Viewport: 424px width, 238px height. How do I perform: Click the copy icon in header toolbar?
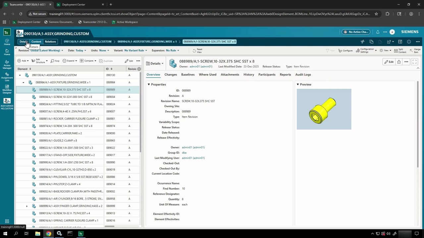pyautogui.click(x=371, y=42)
